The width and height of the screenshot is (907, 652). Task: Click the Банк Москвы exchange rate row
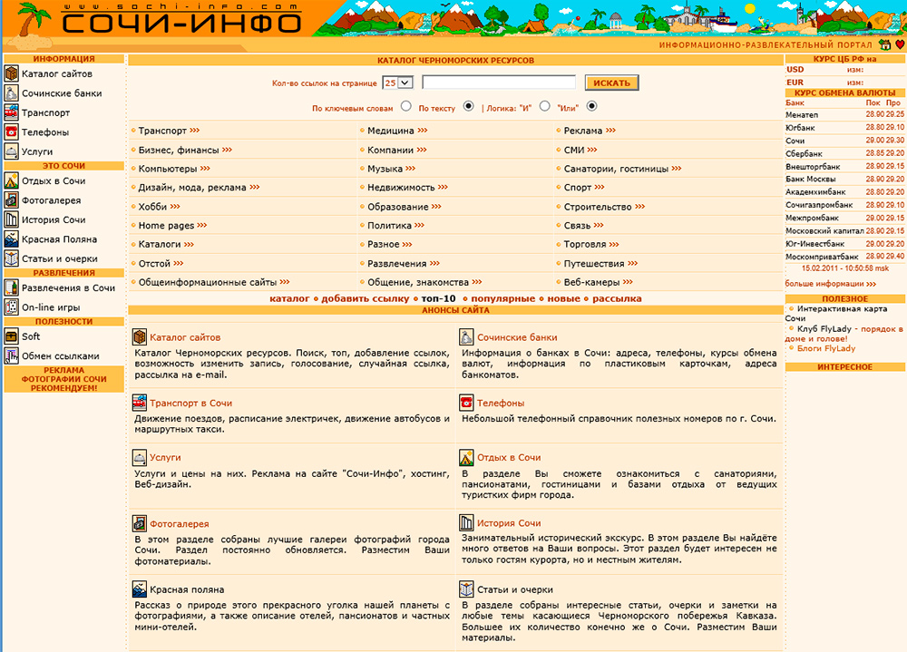click(844, 179)
